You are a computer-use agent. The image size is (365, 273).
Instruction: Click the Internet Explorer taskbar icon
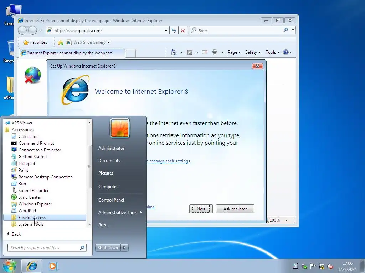pos(32,266)
